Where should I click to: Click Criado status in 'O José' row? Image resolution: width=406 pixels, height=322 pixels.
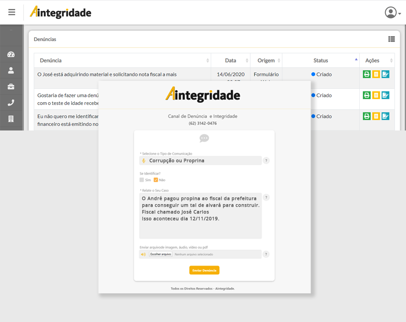pyautogui.click(x=321, y=75)
